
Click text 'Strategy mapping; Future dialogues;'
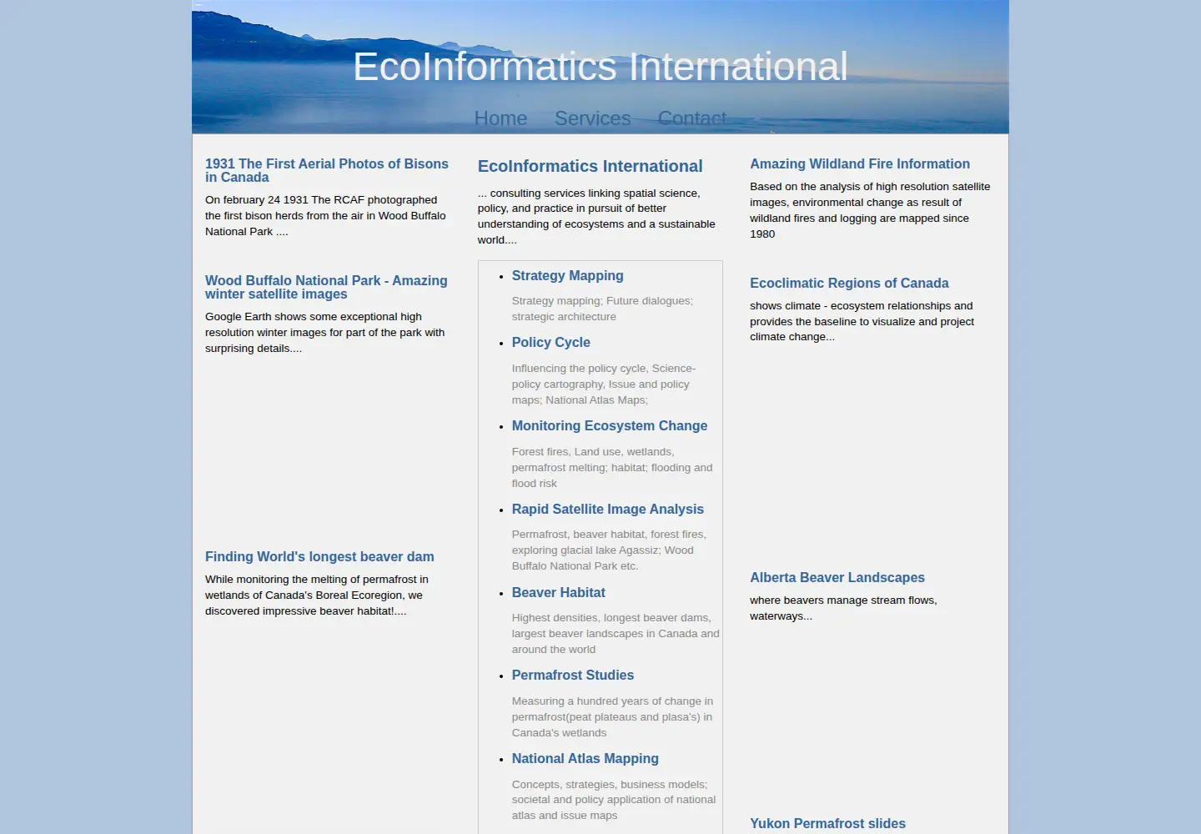(602, 301)
